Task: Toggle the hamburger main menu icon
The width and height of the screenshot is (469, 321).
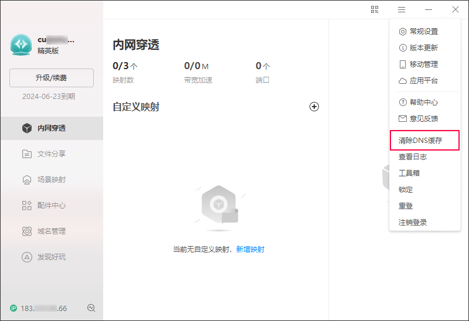Action: [402, 9]
